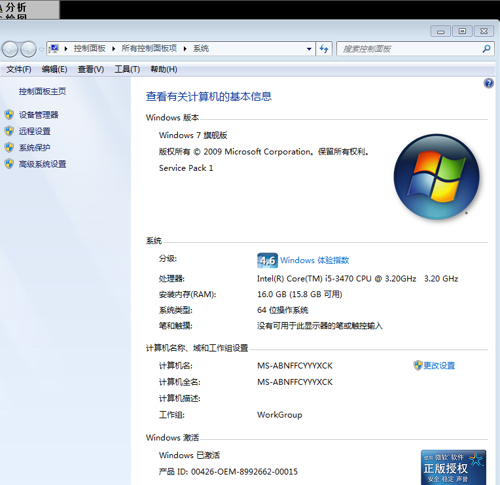
Task: Open the 编辑(E) menu
Action: coord(54,69)
